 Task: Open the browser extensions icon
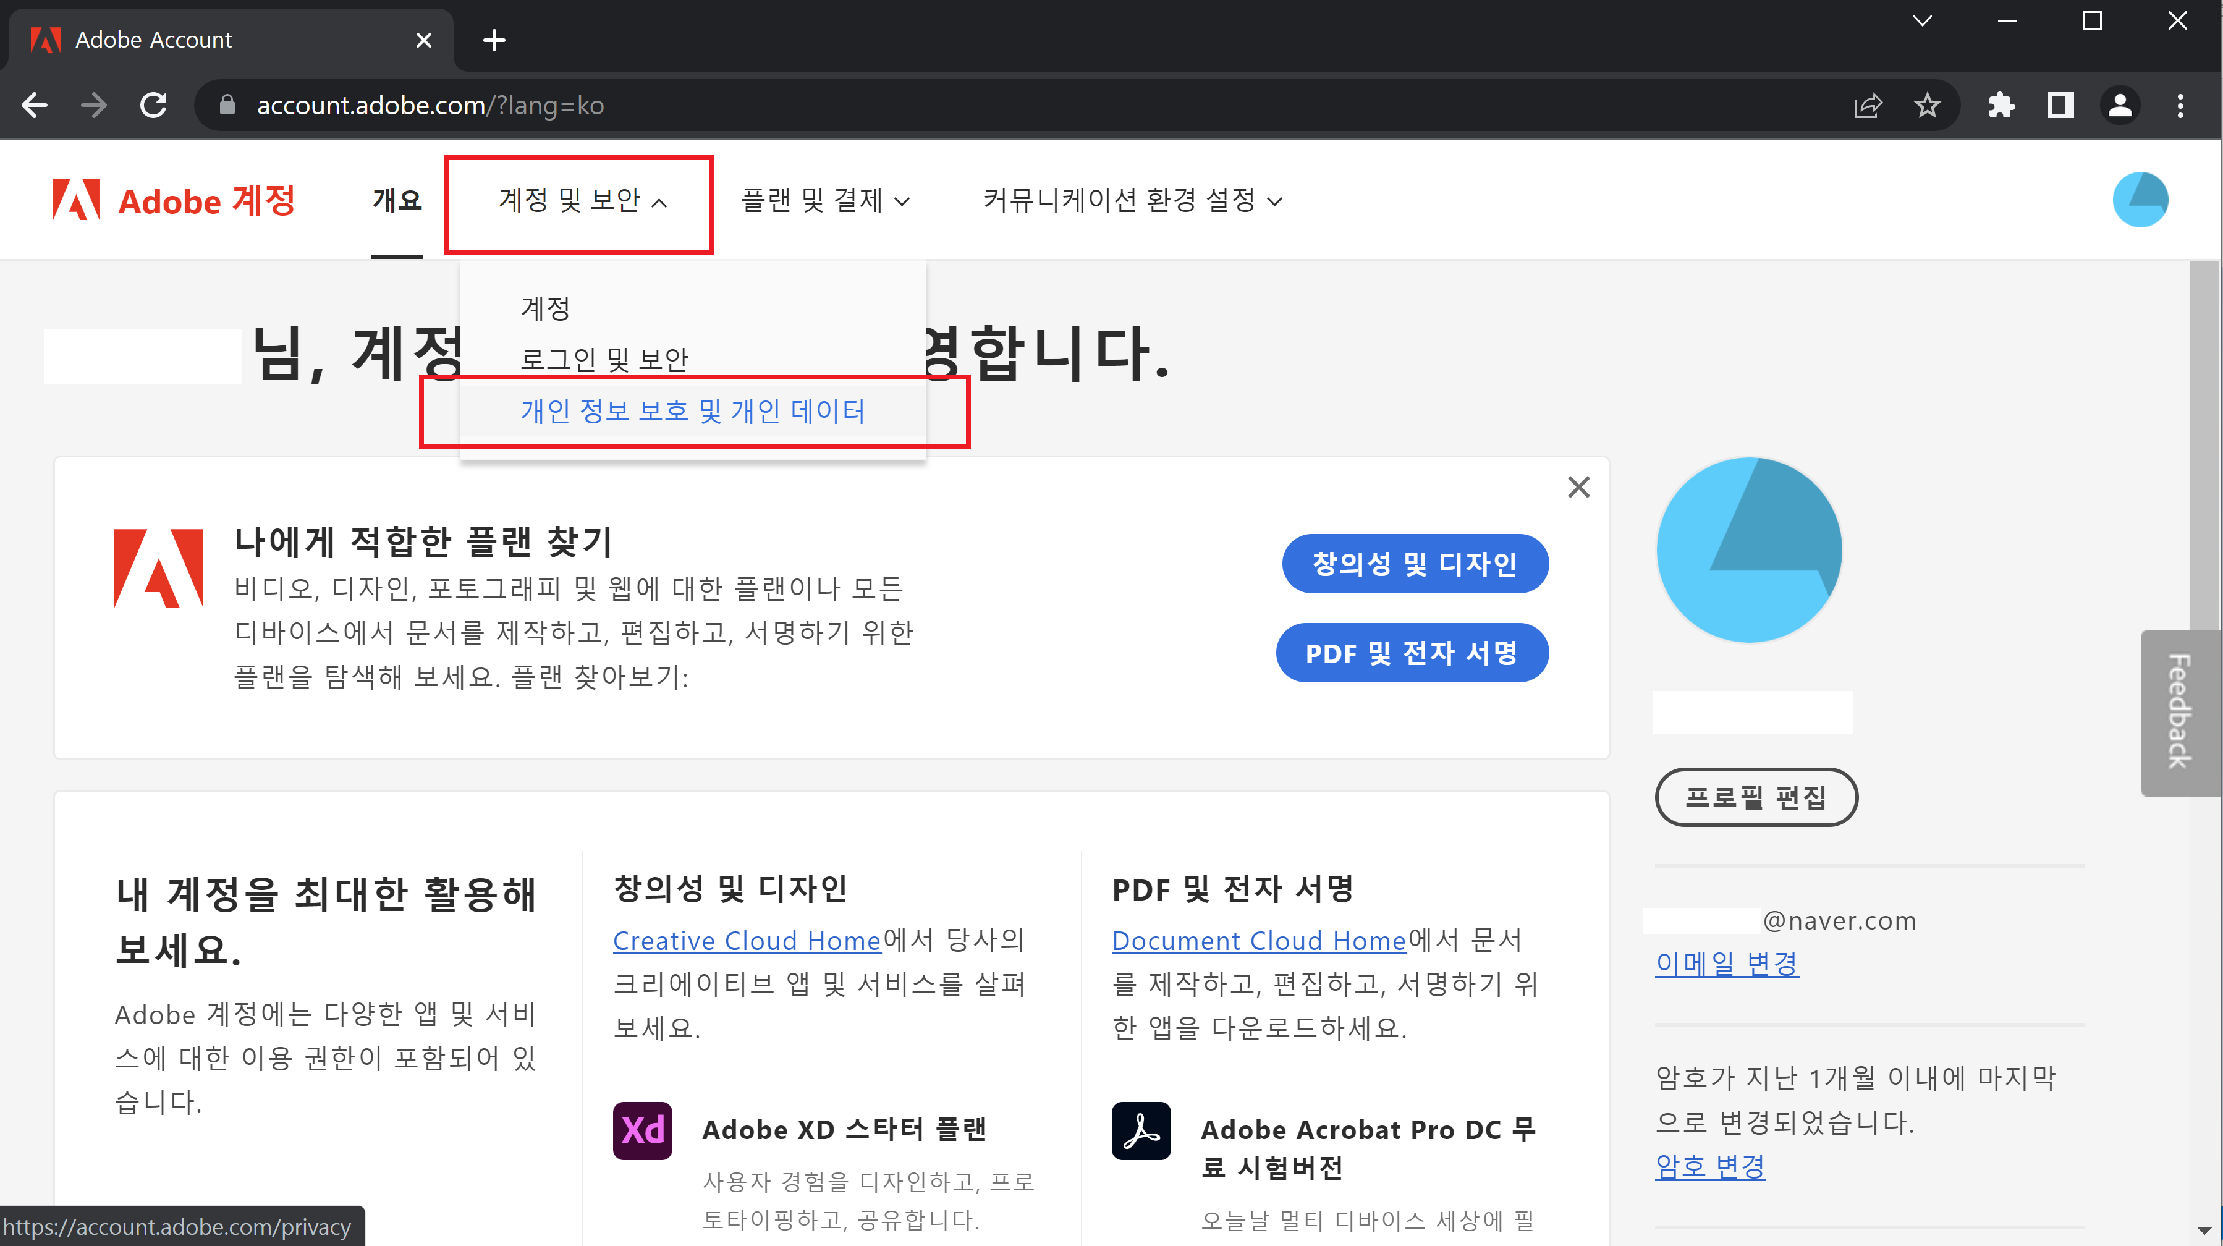click(x=2001, y=104)
